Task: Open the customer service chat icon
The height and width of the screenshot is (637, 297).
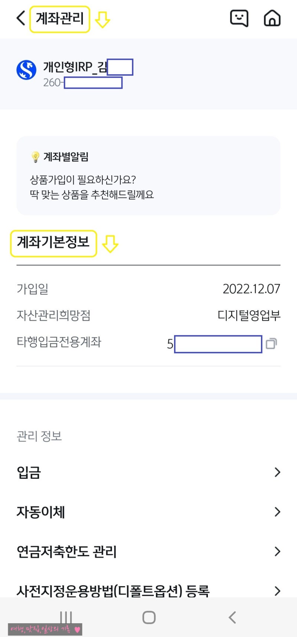Action: pos(239,17)
